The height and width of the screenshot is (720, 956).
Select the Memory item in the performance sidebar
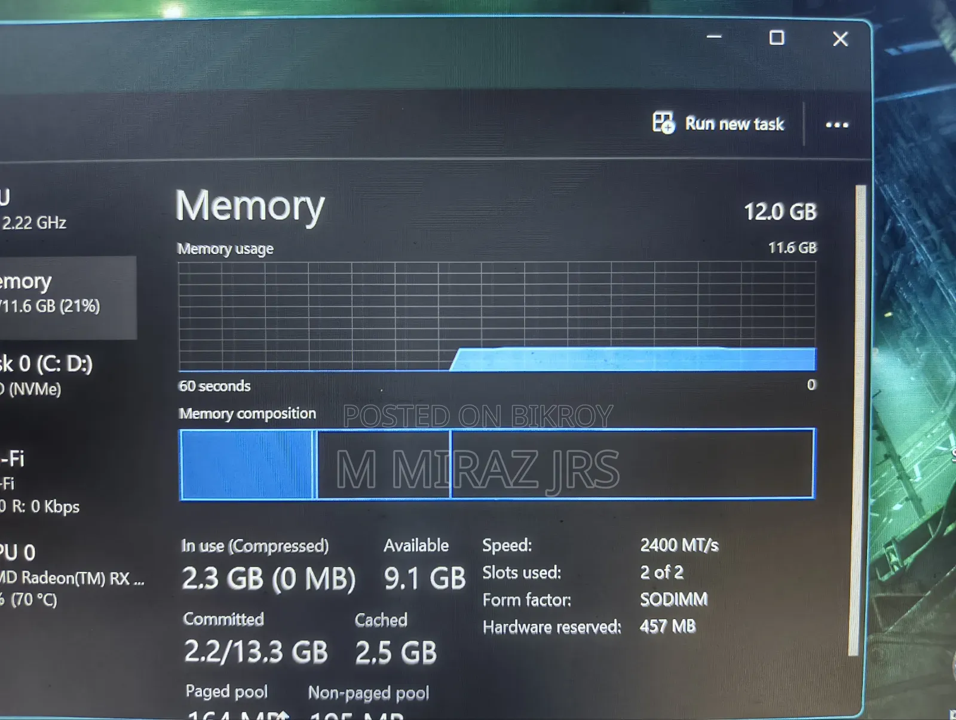click(68, 298)
